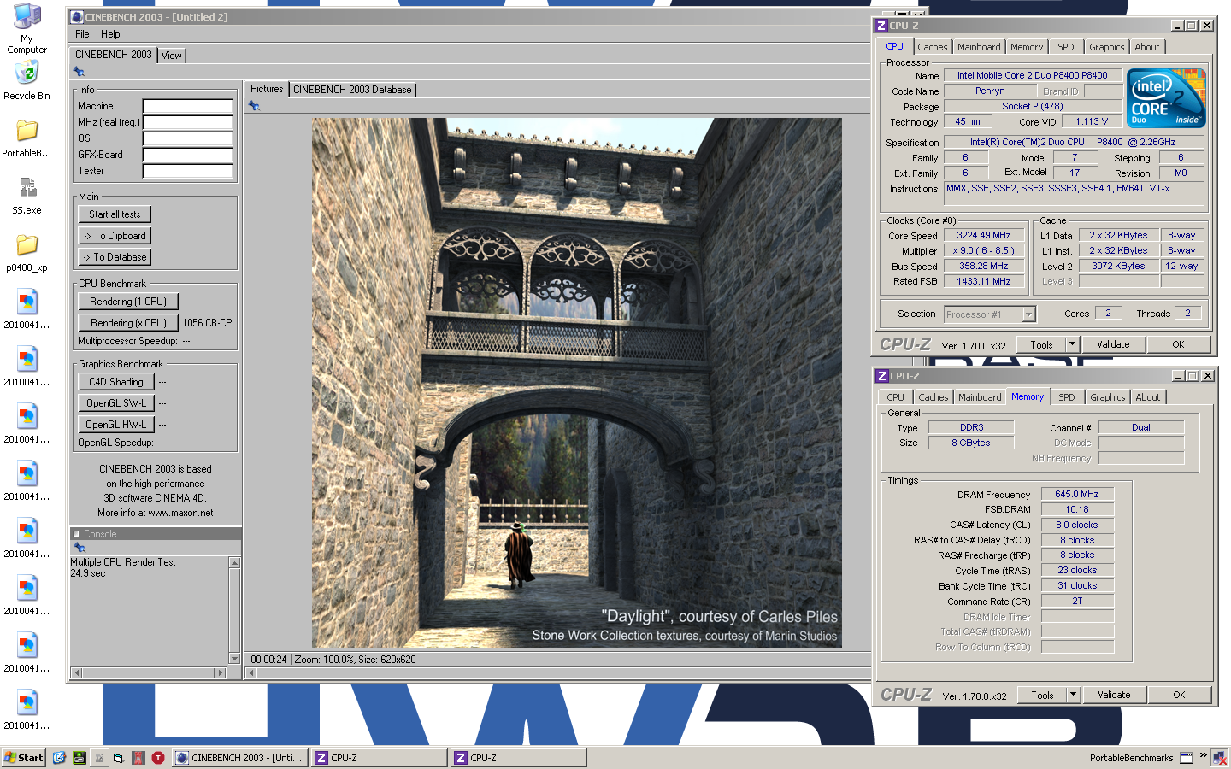
Task: Click the To Clipboard button
Action: click(x=115, y=236)
